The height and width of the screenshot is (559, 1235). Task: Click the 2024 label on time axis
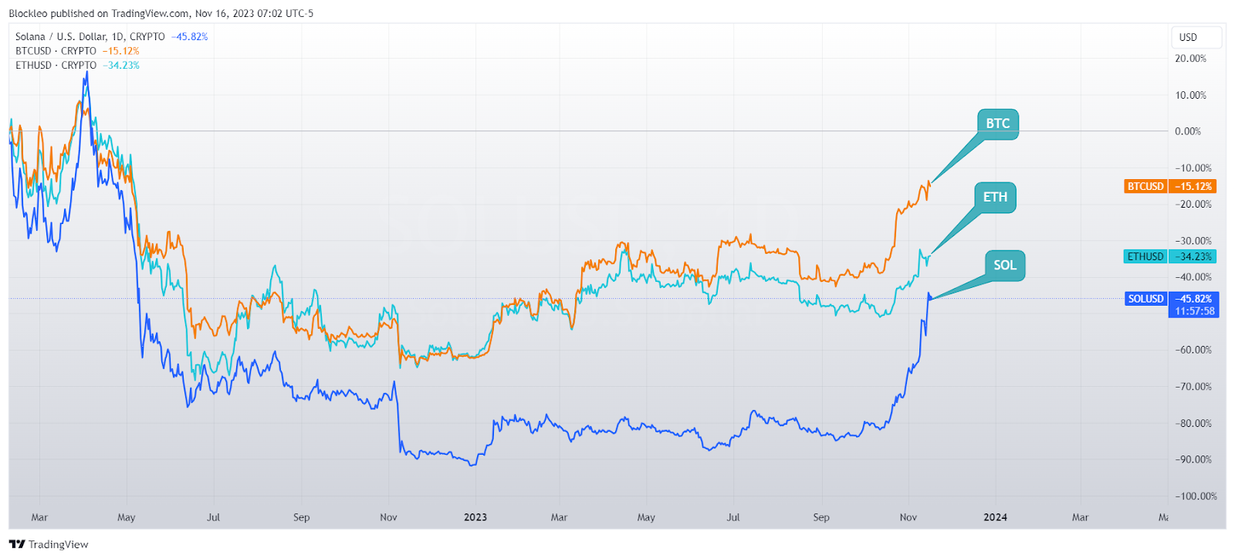pos(995,517)
